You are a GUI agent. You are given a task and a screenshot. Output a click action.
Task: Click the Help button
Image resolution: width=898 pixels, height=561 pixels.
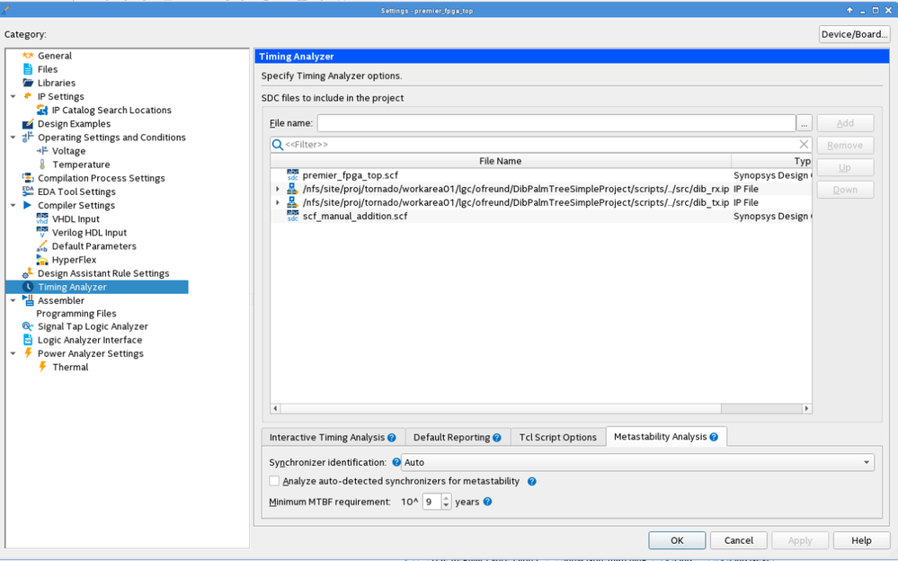(x=861, y=540)
